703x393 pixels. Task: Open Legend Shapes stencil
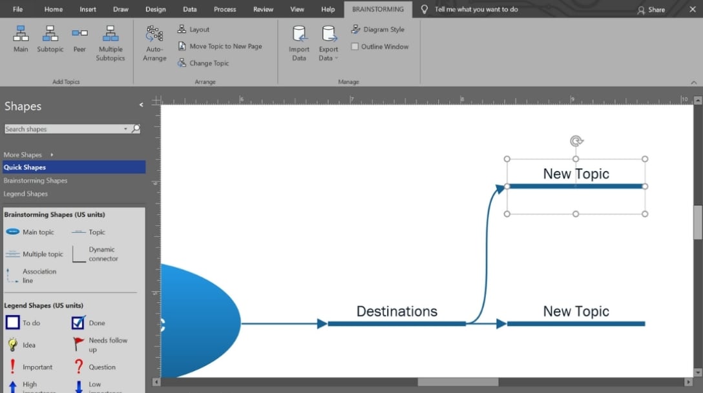point(26,194)
